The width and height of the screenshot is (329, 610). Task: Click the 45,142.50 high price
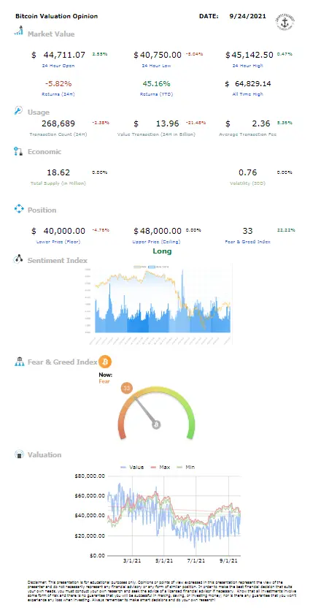(x=252, y=55)
